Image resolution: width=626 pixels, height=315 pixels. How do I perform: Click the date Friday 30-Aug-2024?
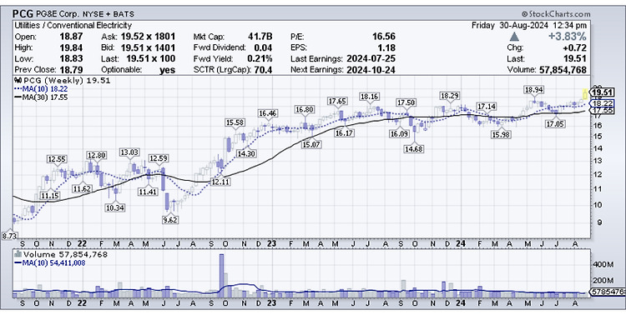click(511, 26)
